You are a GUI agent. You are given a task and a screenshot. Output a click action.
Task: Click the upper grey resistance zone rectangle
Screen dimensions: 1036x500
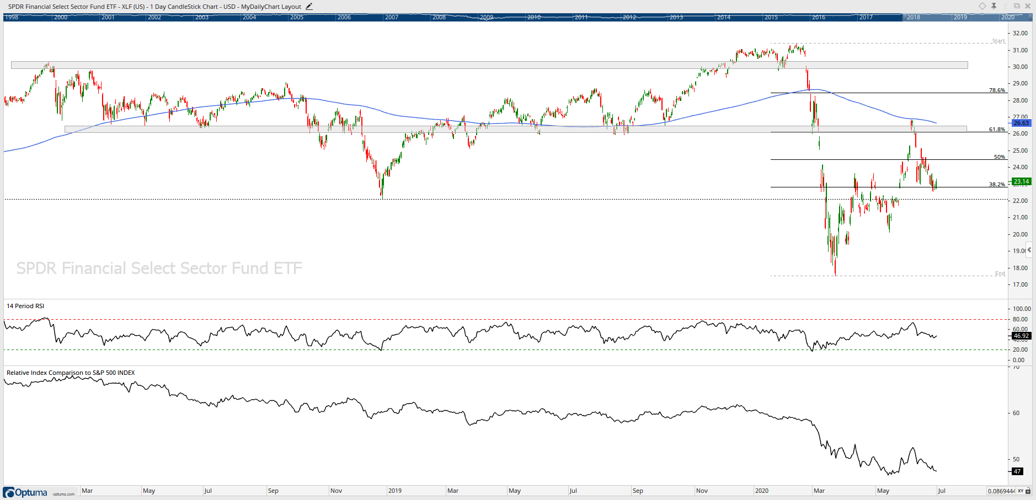[x=489, y=65]
